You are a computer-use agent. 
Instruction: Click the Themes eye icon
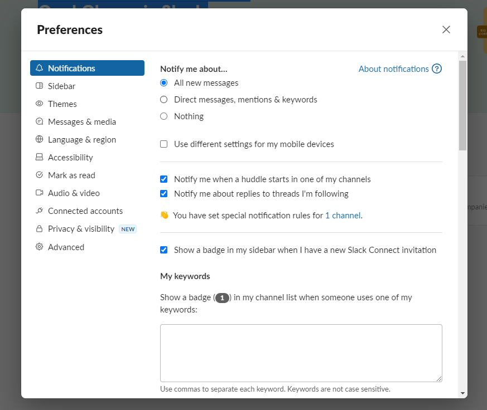click(x=38, y=104)
